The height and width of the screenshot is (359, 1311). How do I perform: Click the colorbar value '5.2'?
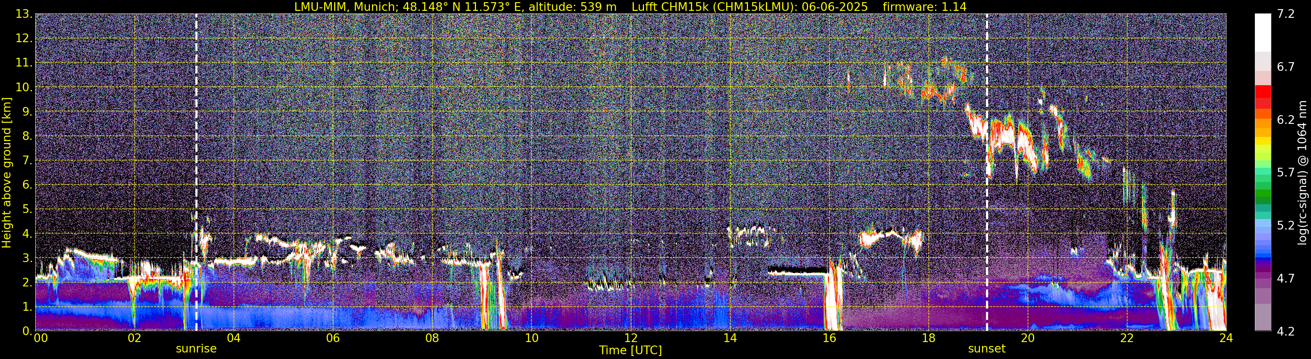tap(1286, 225)
